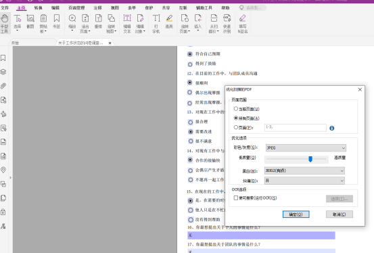The width and height of the screenshot is (374, 253).
Task: Expand the left navigation panel arrow
Action: click(x=10, y=178)
